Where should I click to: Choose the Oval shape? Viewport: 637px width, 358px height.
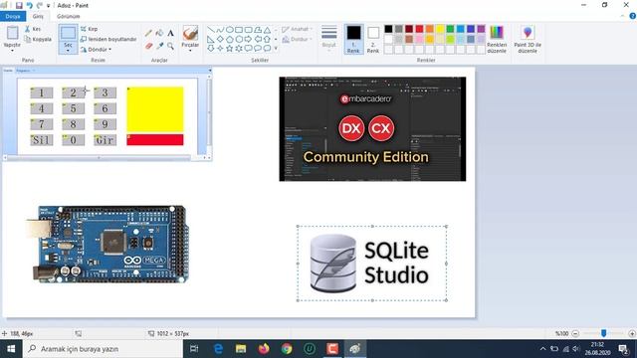(230, 30)
